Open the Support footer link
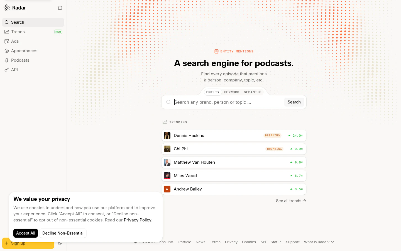The height and width of the screenshot is (251, 401). 293,242
